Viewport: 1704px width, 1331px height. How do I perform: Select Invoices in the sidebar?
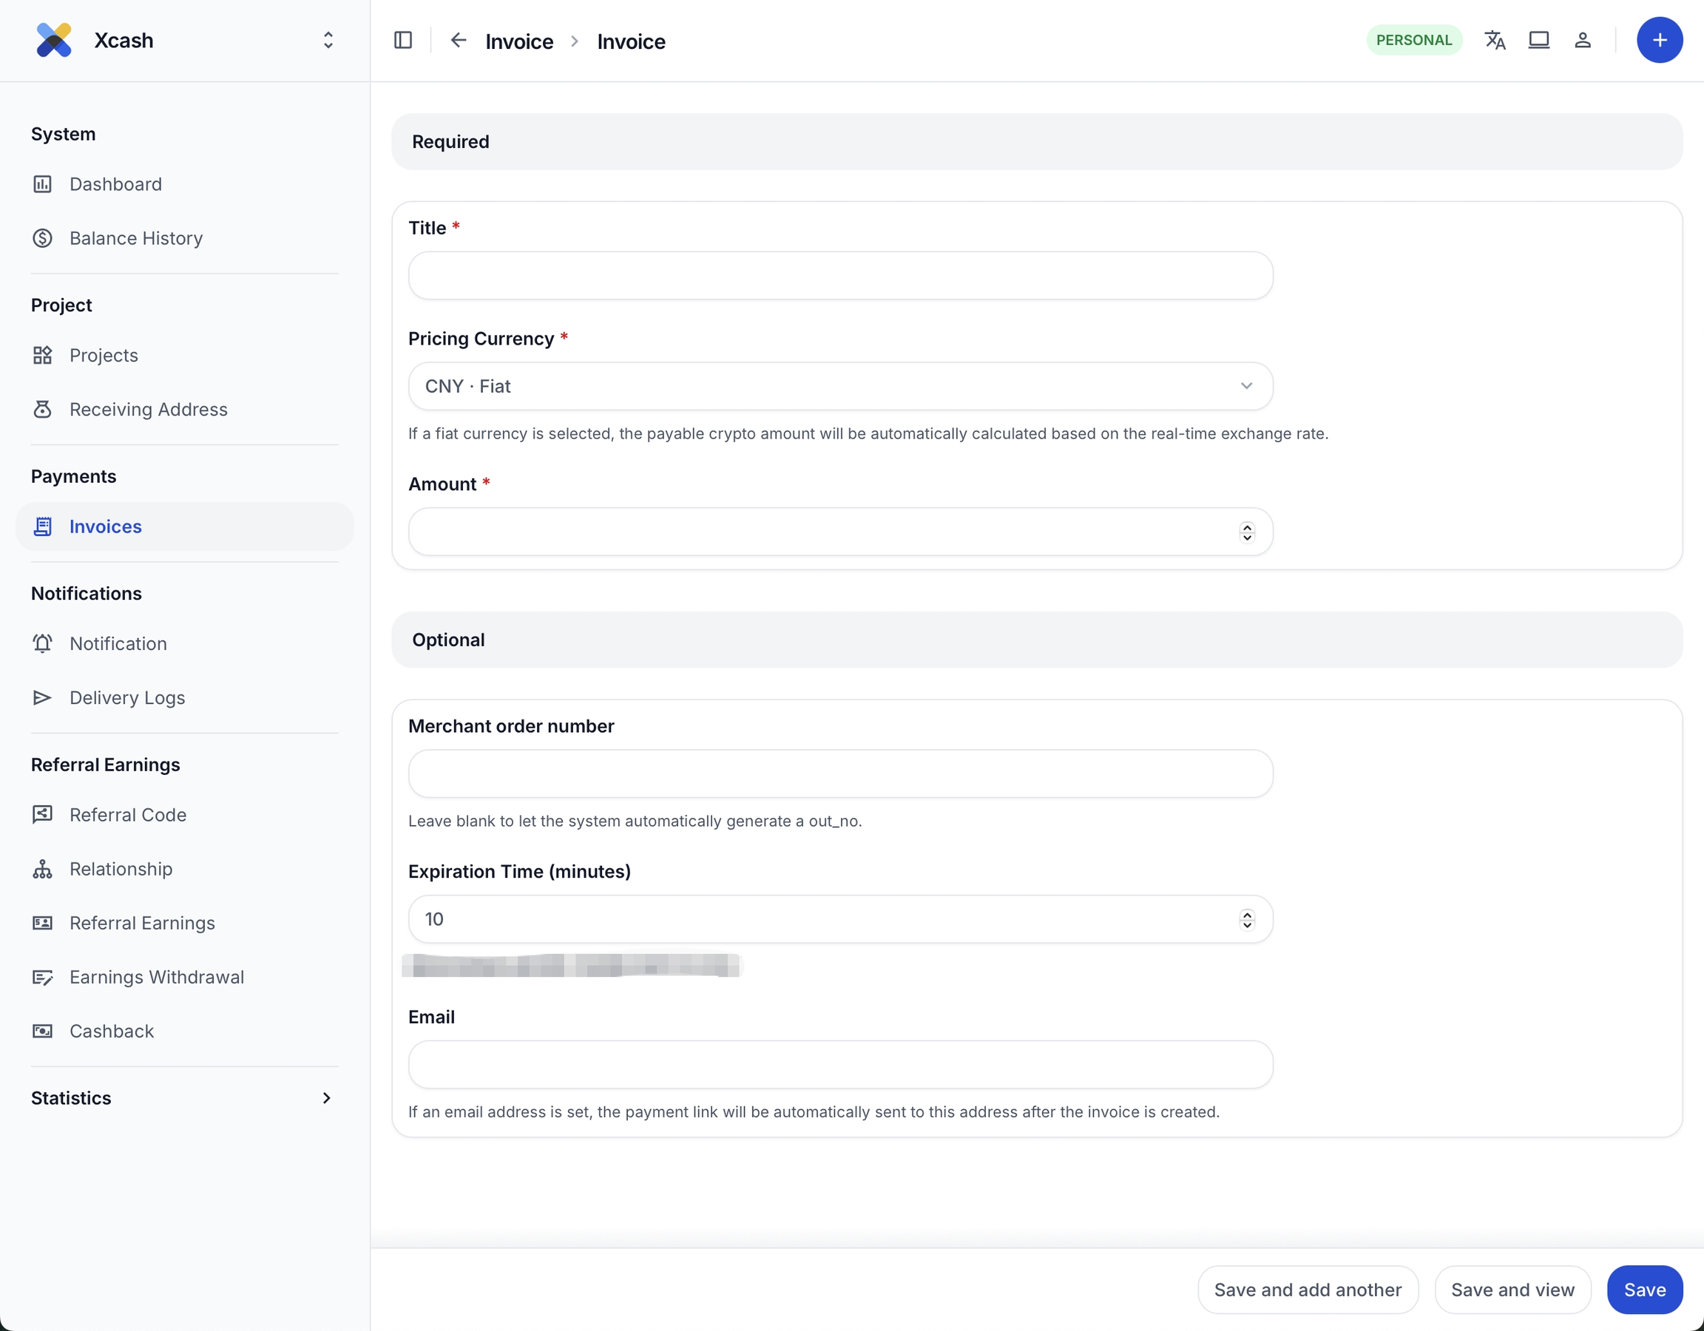[105, 526]
